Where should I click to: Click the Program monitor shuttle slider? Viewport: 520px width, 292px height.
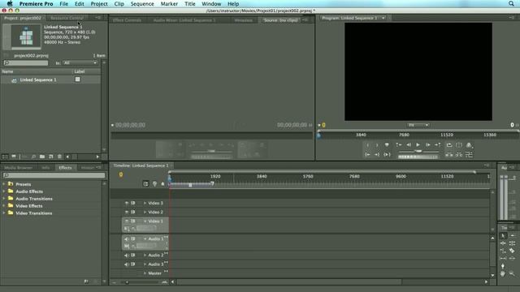tap(418, 151)
